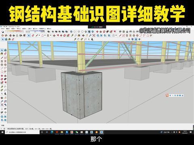The height and width of the screenshot is (145, 194).
Task: Select the Eraser tool in left palette
Action: point(5,54)
